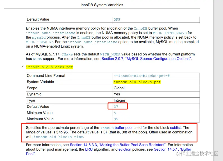Click the InnoDB link in the description paragraph
Viewport: 223px width, 161px height.
pyautogui.click(x=107, y=128)
